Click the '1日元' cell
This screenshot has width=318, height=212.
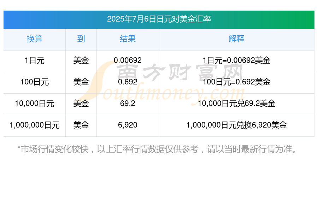(35, 60)
